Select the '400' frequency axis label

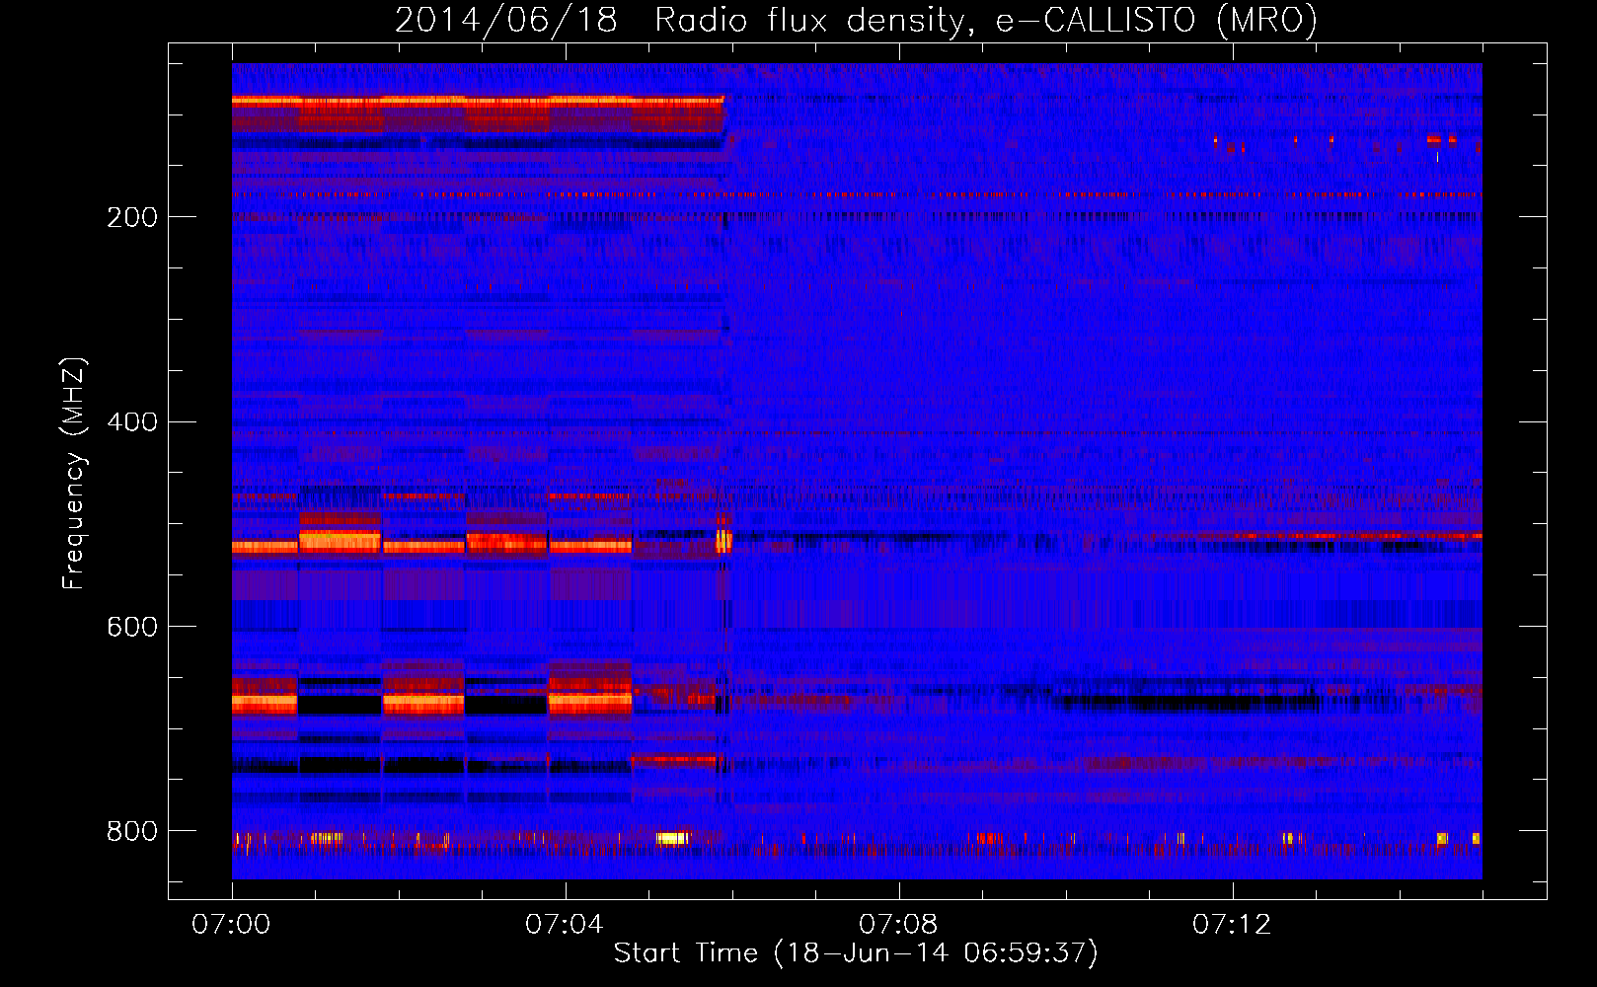point(132,422)
